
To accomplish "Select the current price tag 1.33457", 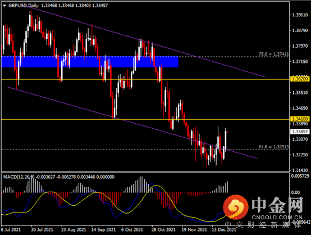I will pyautogui.click(x=300, y=132).
